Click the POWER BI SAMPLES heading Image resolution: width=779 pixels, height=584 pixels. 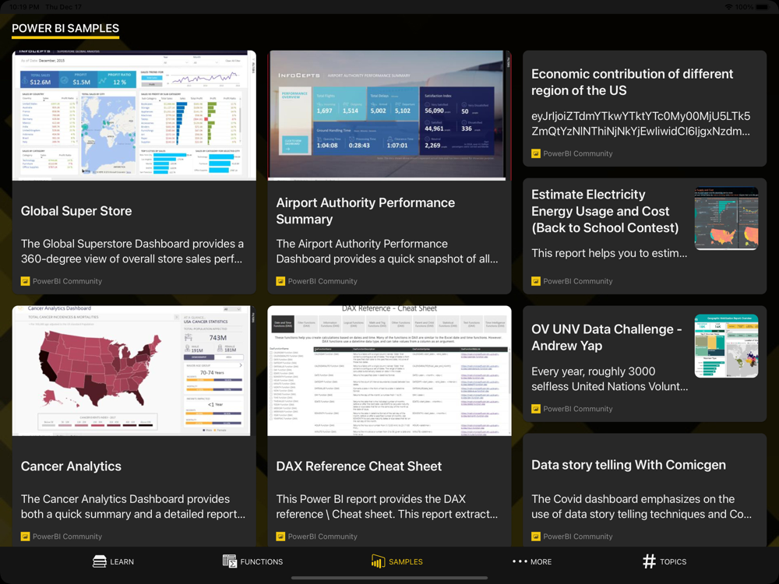65,28
